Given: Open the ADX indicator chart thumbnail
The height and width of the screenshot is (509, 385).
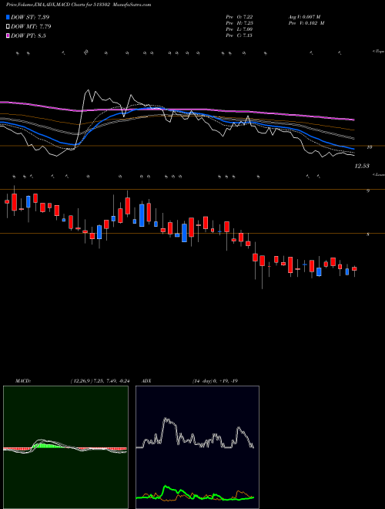Looking at the screenshot, I should (197, 447).
